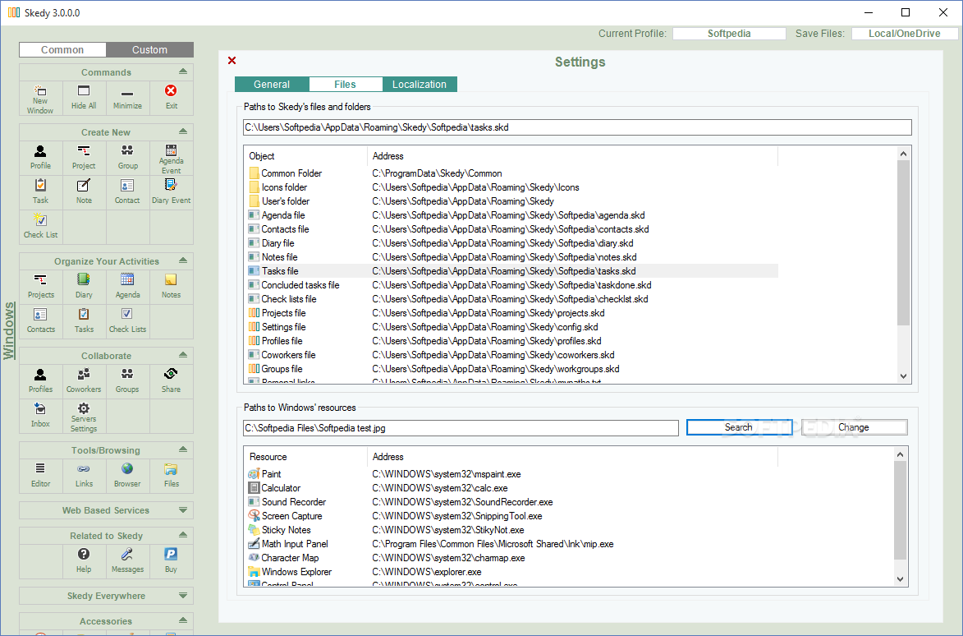The width and height of the screenshot is (963, 636).
Task: Click the Skedy files path input field
Action: tap(577, 128)
